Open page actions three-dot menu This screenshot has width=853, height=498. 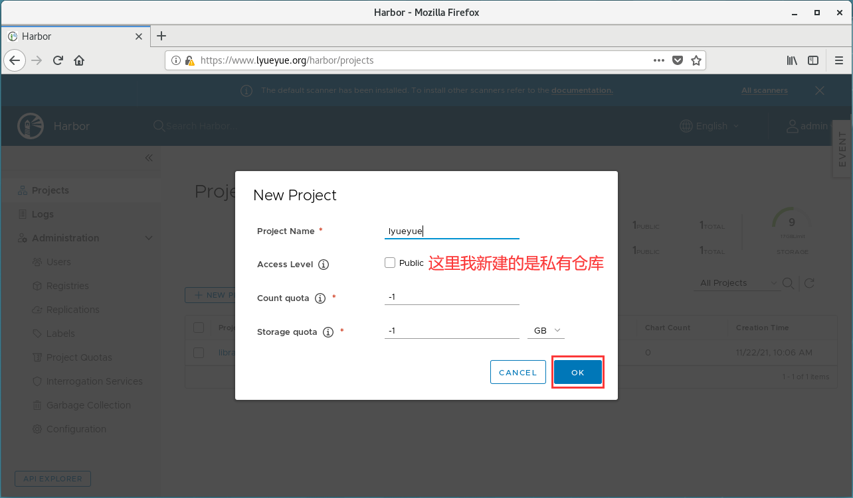click(659, 60)
